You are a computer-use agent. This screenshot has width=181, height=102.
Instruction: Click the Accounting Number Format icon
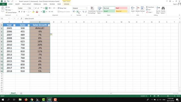[x=74, y=12]
